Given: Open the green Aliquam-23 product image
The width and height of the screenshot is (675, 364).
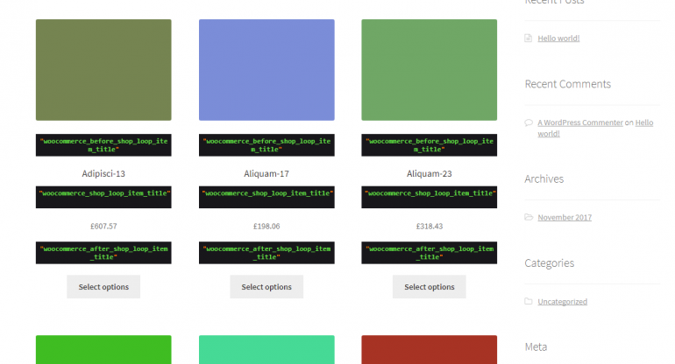Looking at the screenshot, I should click(429, 70).
